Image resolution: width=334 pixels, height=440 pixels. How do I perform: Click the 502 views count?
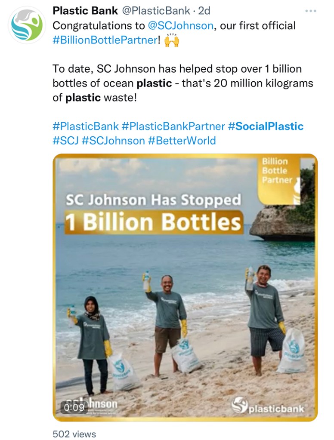tap(74, 434)
